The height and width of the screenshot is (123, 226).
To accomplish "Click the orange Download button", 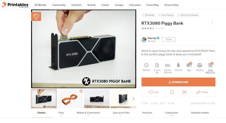I will [x=178, y=82].
